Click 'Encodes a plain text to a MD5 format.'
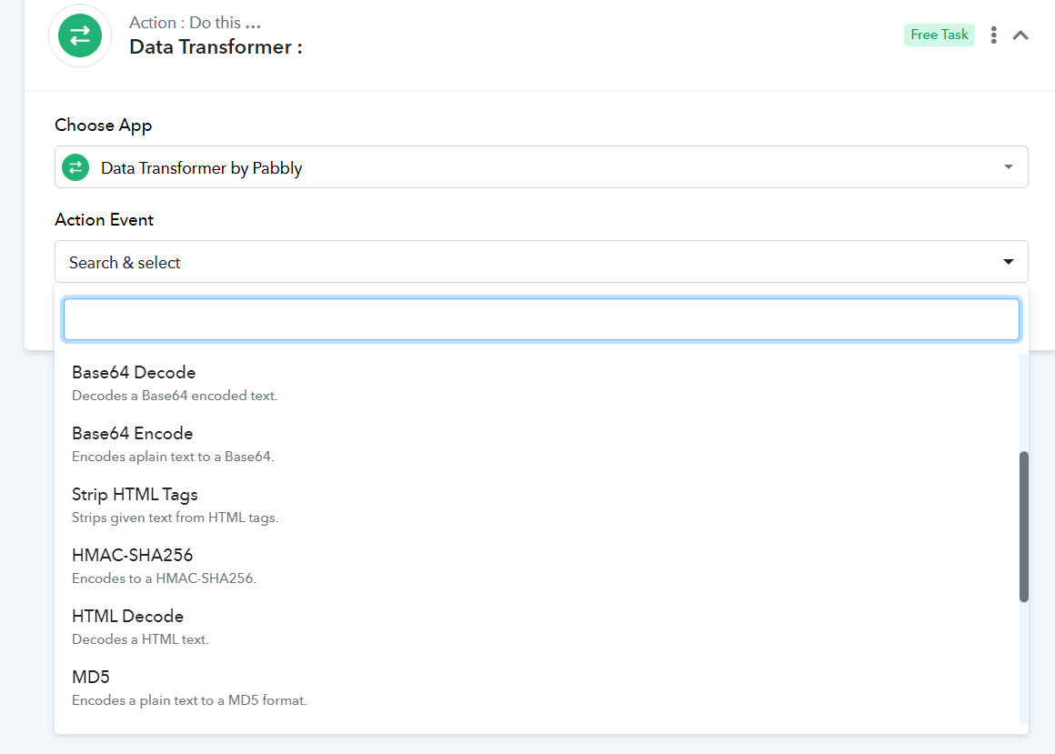This screenshot has height=754, width=1055. click(x=189, y=700)
